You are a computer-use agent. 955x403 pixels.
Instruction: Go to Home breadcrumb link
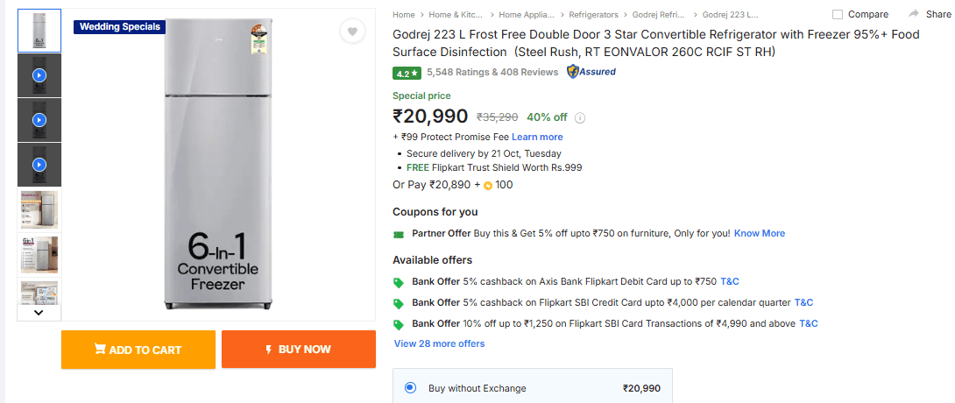point(404,14)
